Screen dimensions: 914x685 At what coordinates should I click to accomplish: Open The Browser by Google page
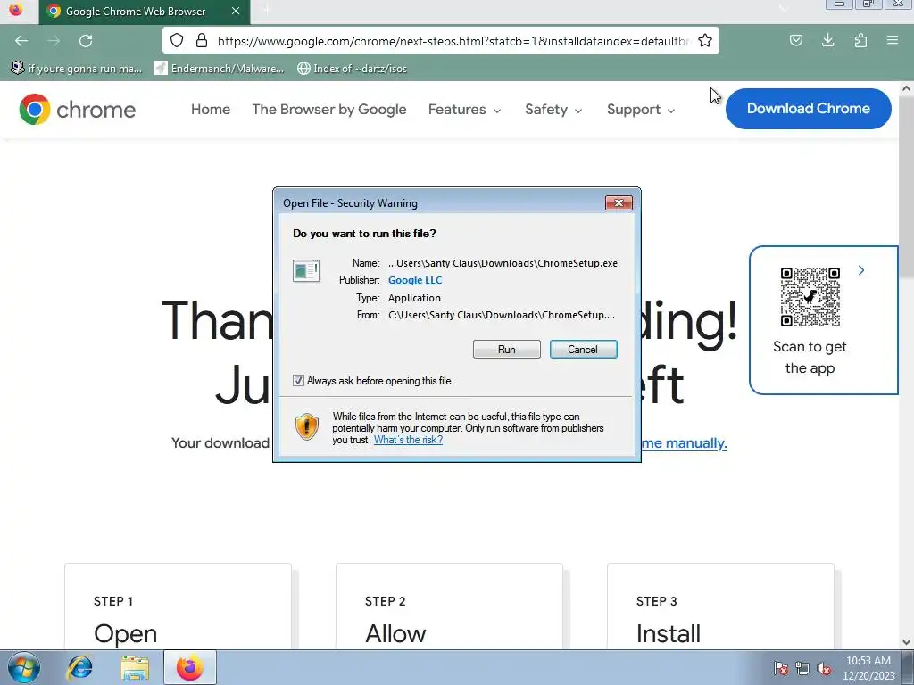tap(328, 110)
